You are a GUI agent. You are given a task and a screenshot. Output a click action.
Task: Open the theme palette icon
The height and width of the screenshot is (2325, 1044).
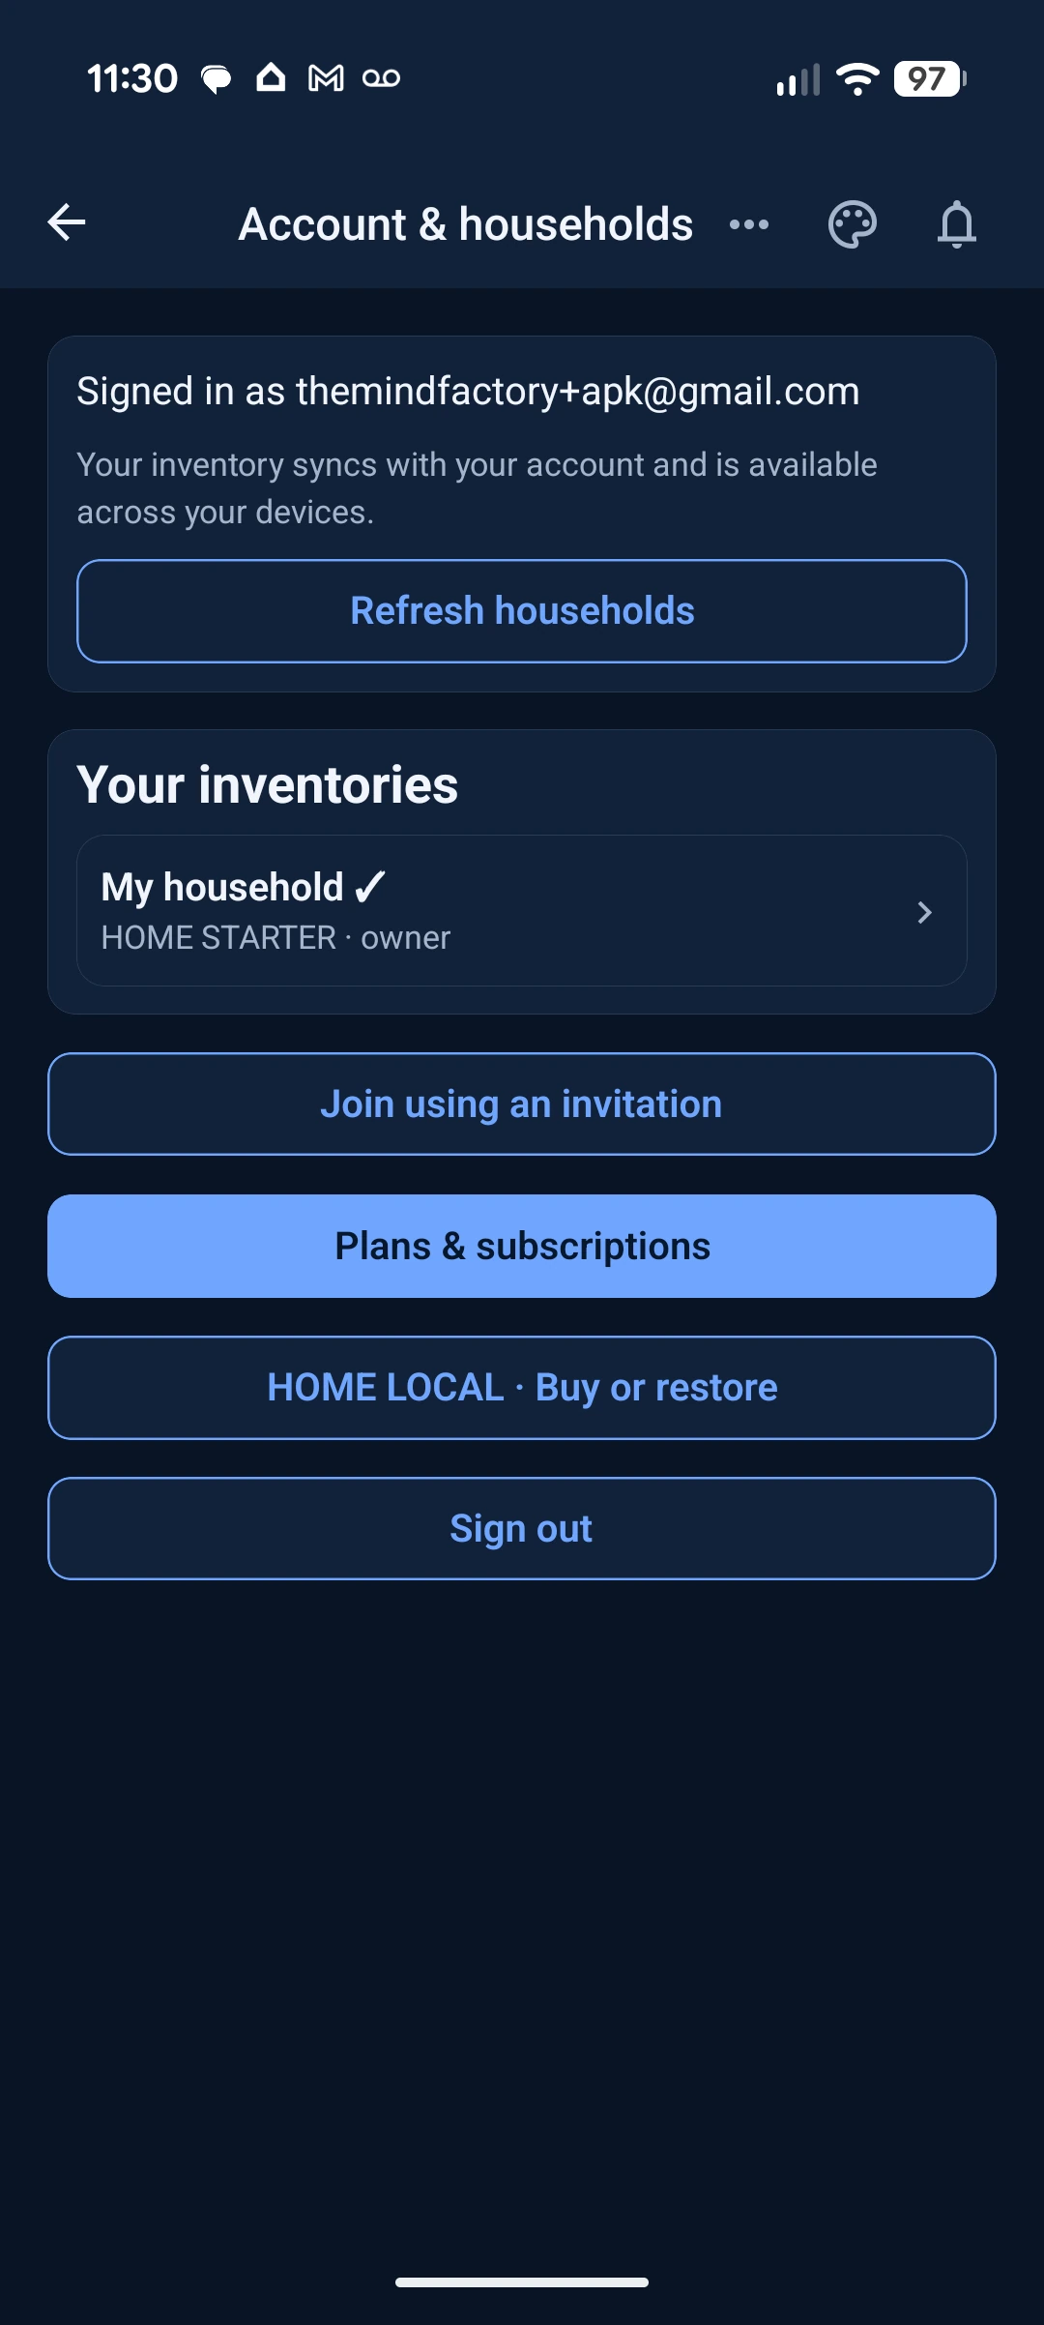point(853,224)
